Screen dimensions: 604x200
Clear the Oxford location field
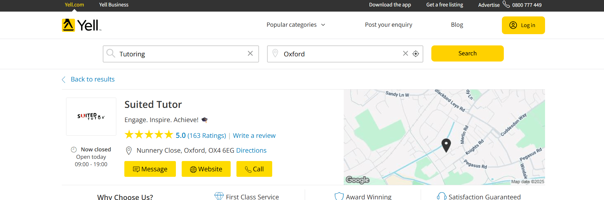coord(405,53)
